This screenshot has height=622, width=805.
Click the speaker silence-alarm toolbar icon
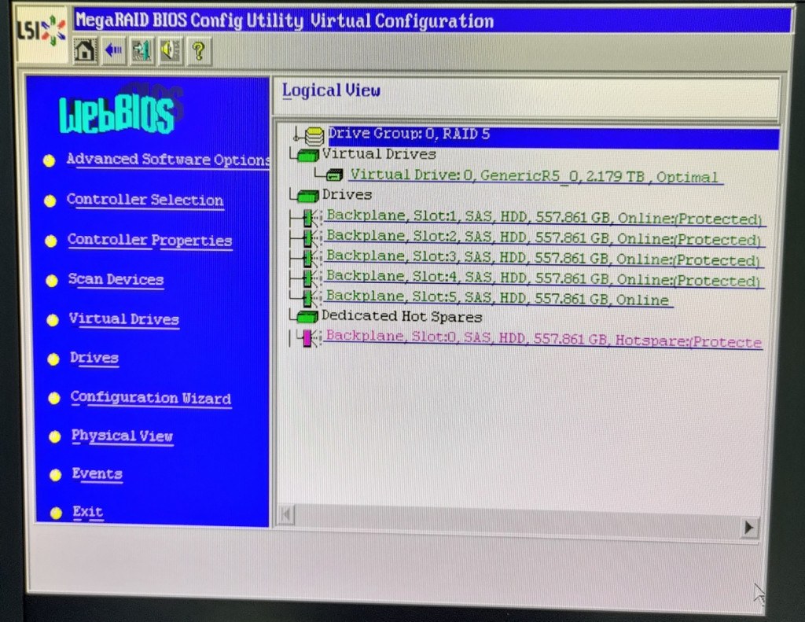click(171, 51)
